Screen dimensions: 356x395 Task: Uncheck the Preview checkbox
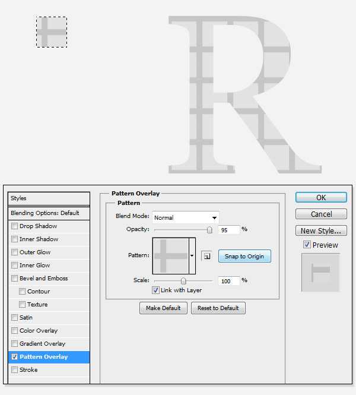click(x=307, y=245)
